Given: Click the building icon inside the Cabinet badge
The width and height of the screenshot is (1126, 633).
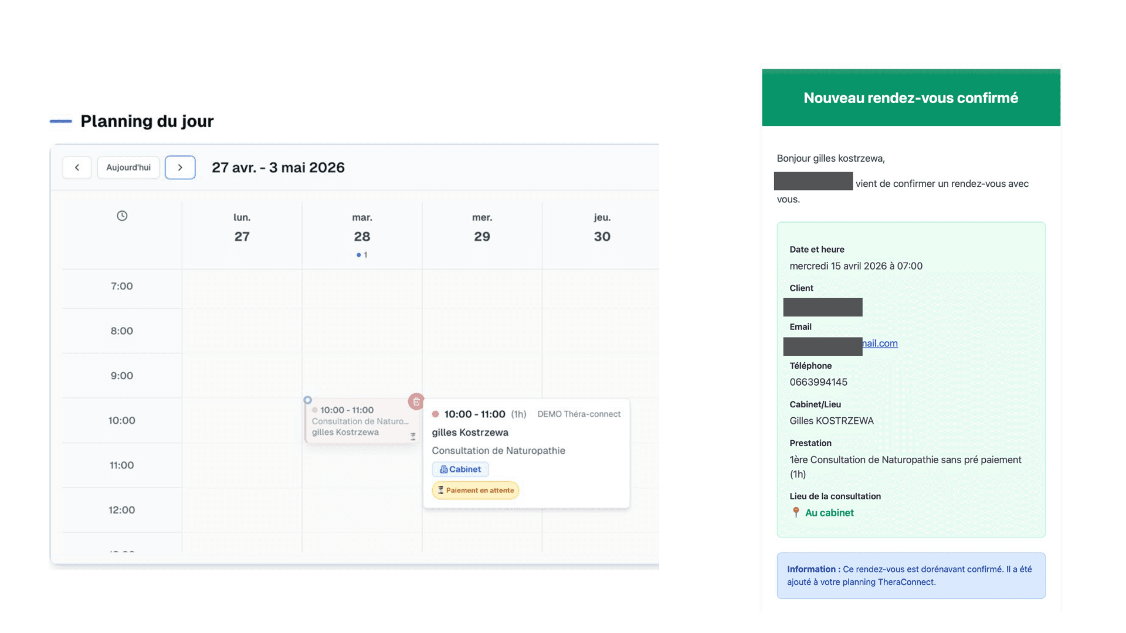Looking at the screenshot, I should (444, 469).
